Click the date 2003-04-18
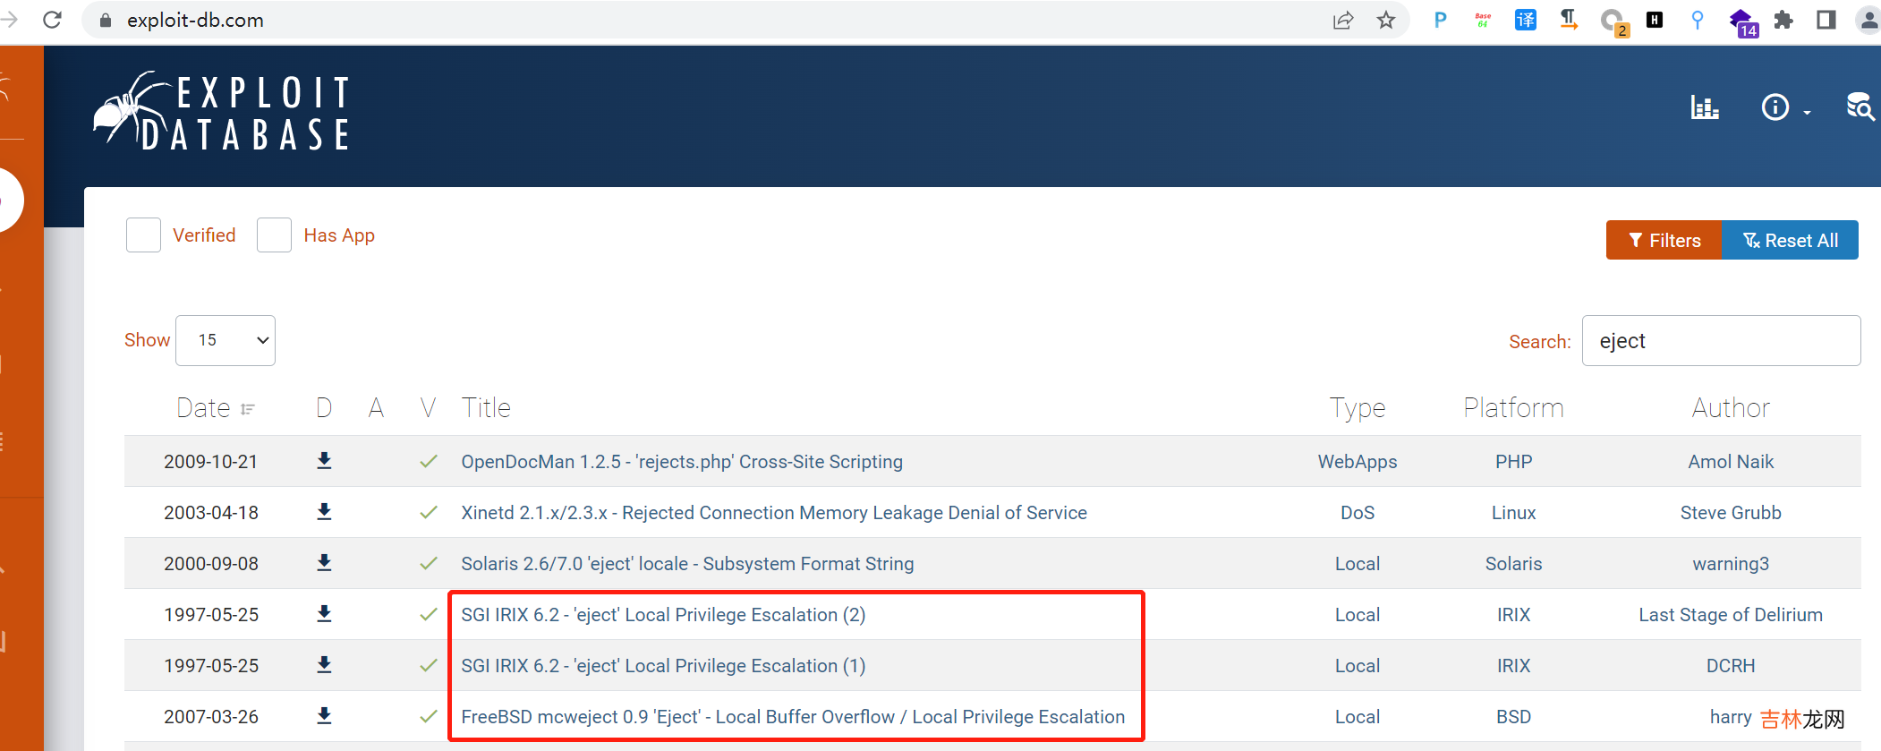The width and height of the screenshot is (1881, 751). 211,513
